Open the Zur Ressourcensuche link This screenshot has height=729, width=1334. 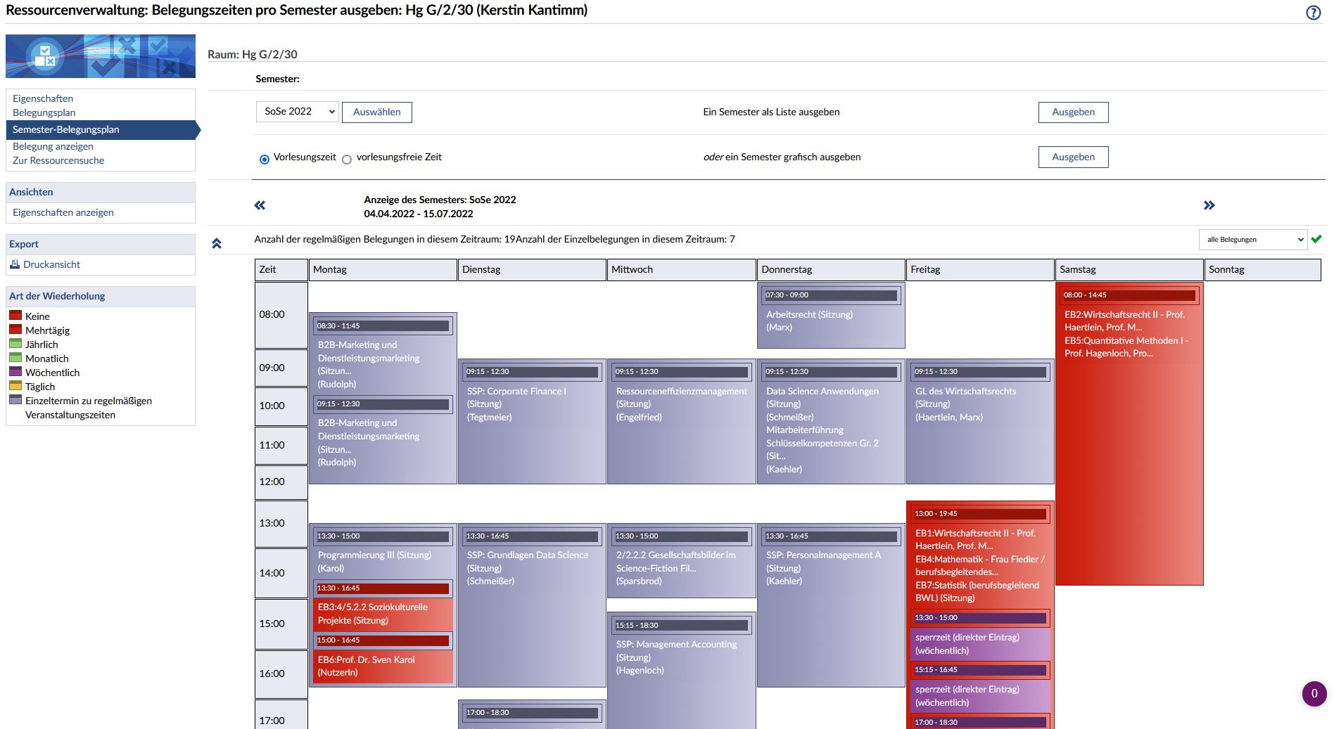[58, 160]
